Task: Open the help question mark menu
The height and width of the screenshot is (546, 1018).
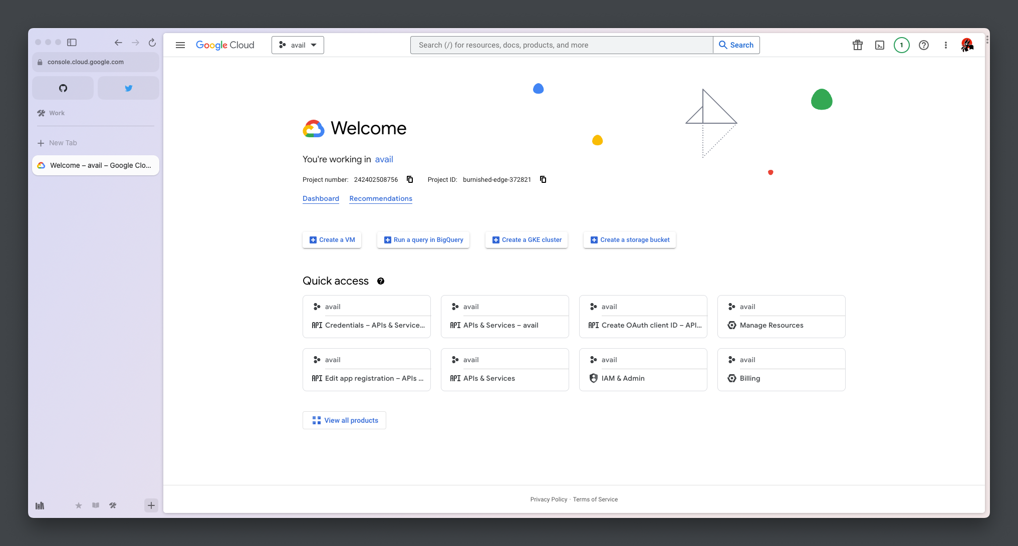Action: point(924,45)
